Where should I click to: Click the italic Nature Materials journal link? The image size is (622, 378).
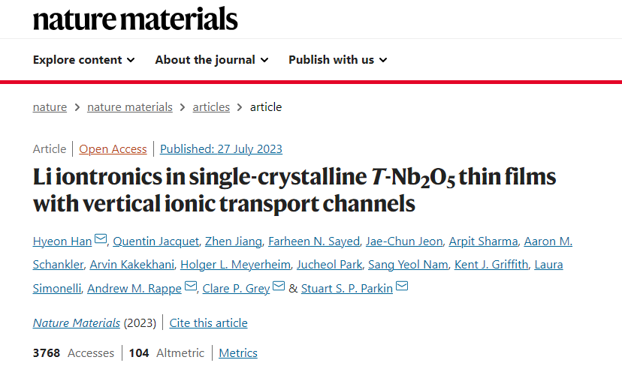[76, 323]
